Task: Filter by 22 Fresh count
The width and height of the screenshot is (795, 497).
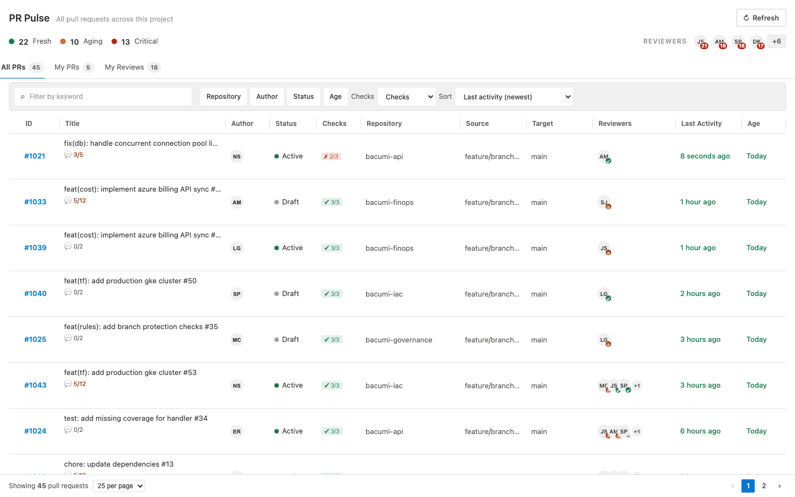Action: 30,41
